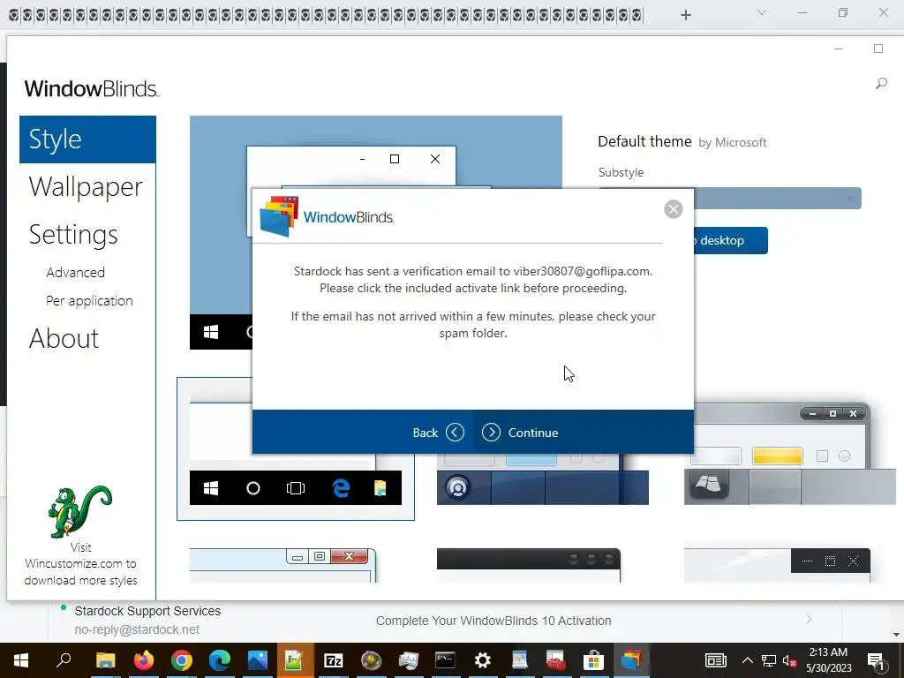Select the gray metallic style thumbnail

[790, 455]
